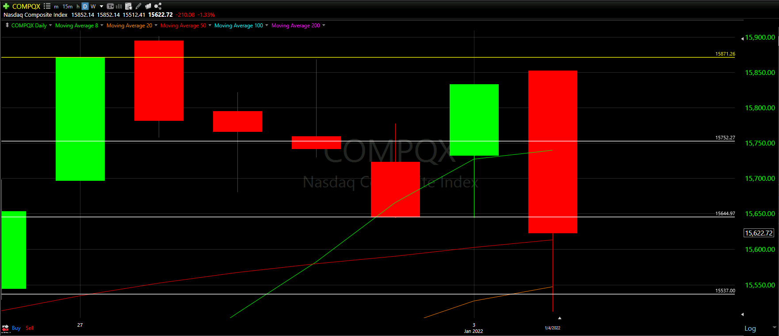779x336 pixels.
Task: Toggle the Log scale option
Action: pos(750,329)
